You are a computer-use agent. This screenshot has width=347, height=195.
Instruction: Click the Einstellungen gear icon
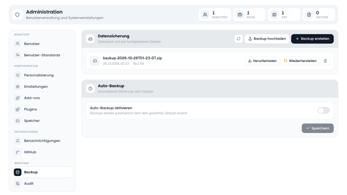(18, 87)
